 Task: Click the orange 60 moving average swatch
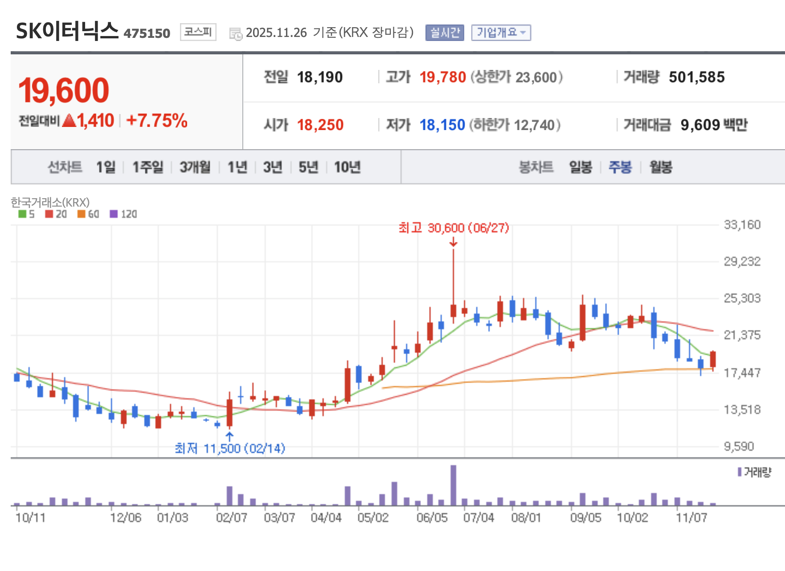point(81,214)
